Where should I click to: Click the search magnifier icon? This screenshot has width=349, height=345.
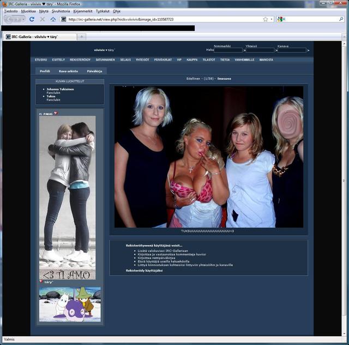pyautogui.click(x=341, y=20)
